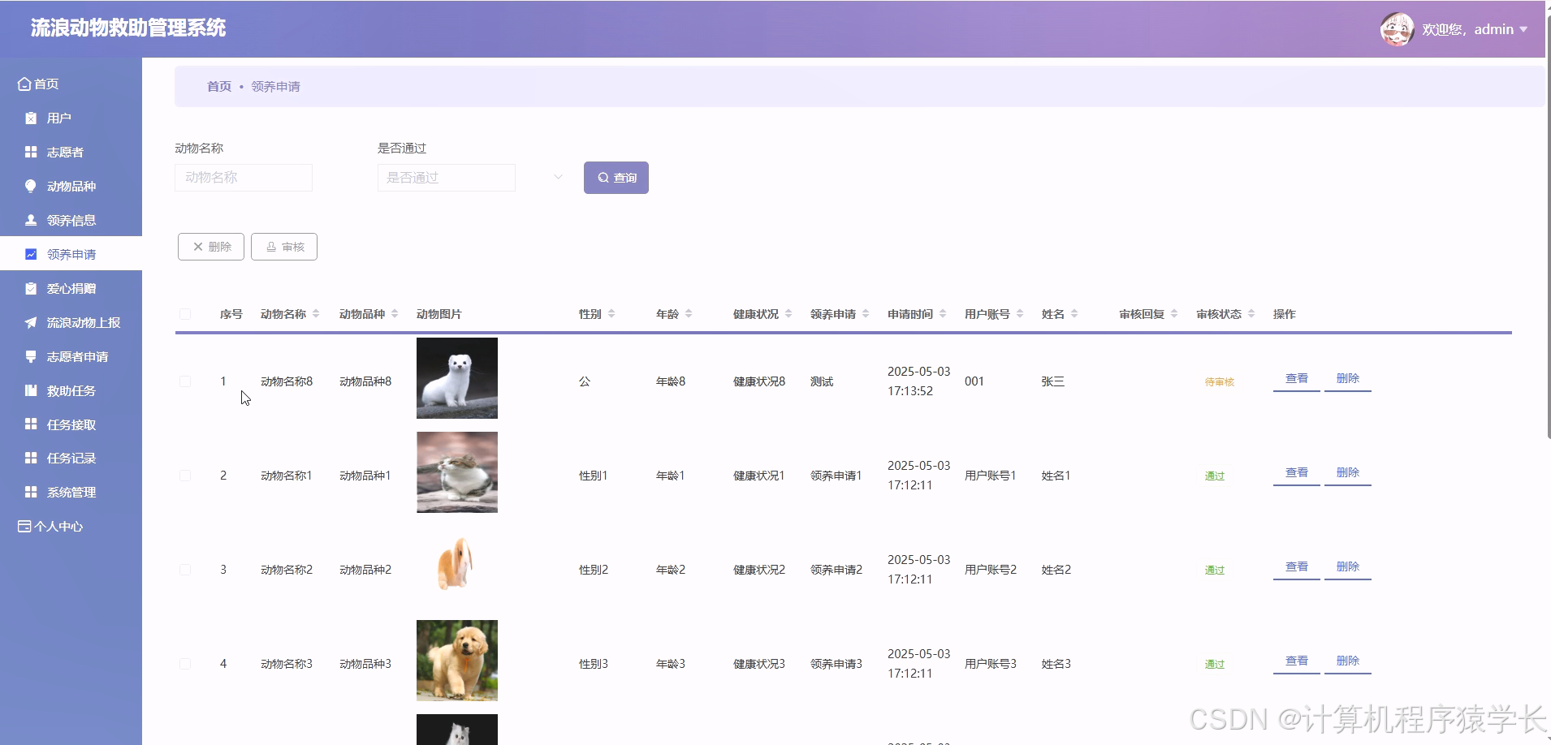Click the 查询 search button

615,177
